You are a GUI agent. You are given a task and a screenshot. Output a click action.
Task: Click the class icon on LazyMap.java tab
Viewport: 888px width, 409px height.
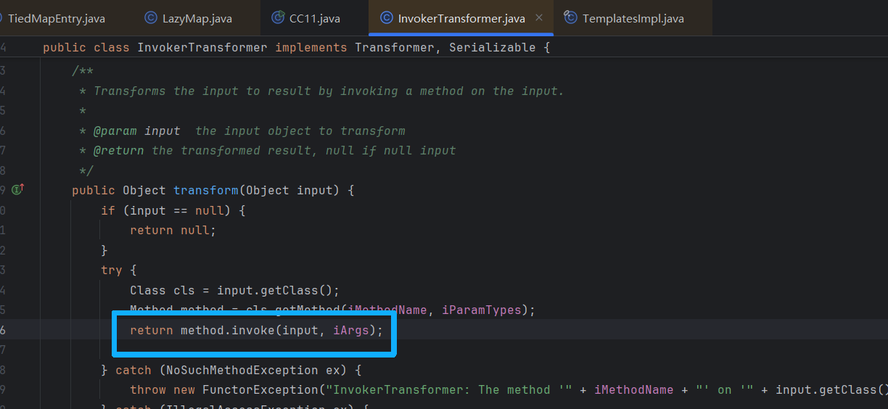151,18
